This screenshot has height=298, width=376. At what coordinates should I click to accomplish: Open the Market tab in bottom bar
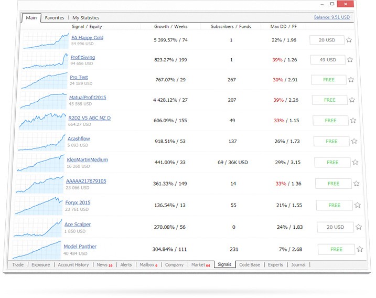[199, 265]
